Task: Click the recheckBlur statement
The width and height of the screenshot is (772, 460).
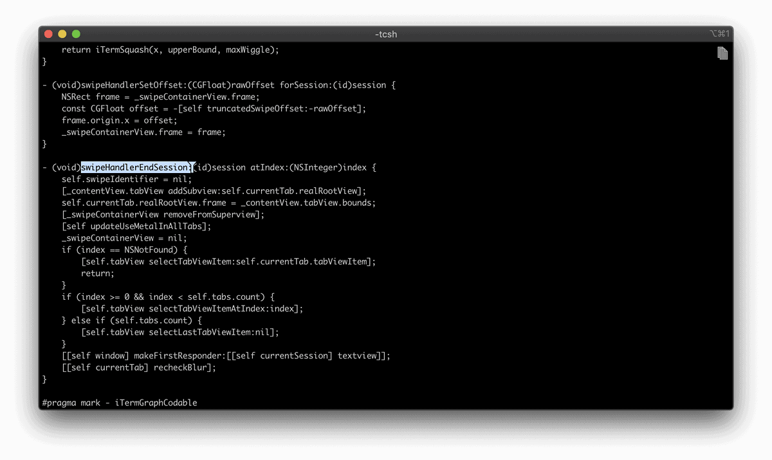Action: click(138, 367)
